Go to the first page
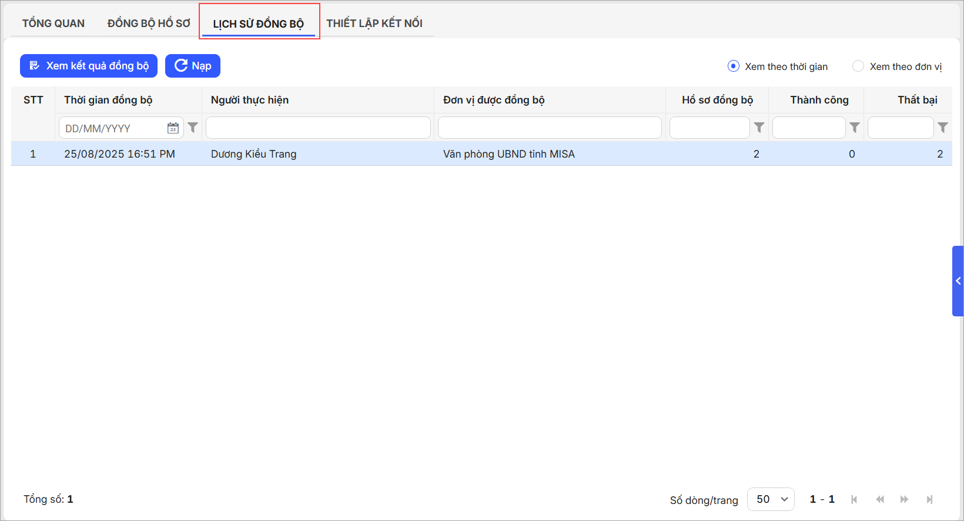This screenshot has width=964, height=521. (854, 499)
